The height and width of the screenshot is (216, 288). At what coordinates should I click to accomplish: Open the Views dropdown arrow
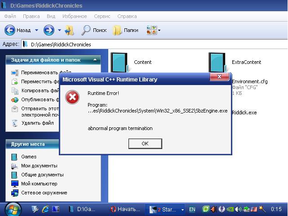[159, 30]
